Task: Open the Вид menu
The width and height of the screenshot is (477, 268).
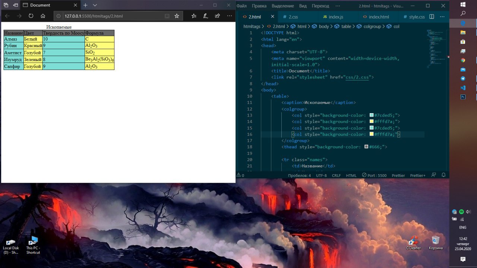Action: [x=303, y=6]
